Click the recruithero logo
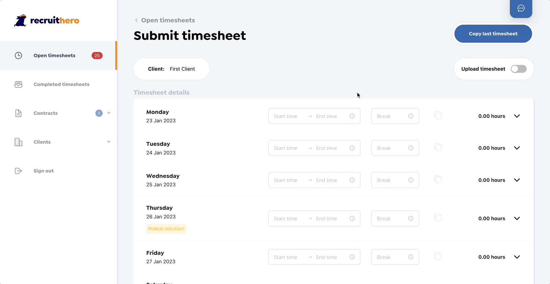Image resolution: width=550 pixels, height=284 pixels. pyautogui.click(x=47, y=21)
